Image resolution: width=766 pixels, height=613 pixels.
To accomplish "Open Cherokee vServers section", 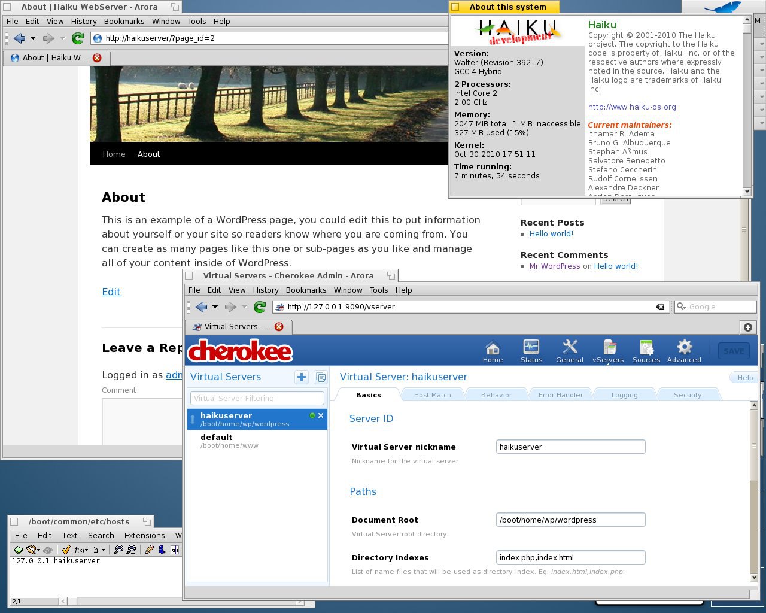I will pyautogui.click(x=608, y=351).
